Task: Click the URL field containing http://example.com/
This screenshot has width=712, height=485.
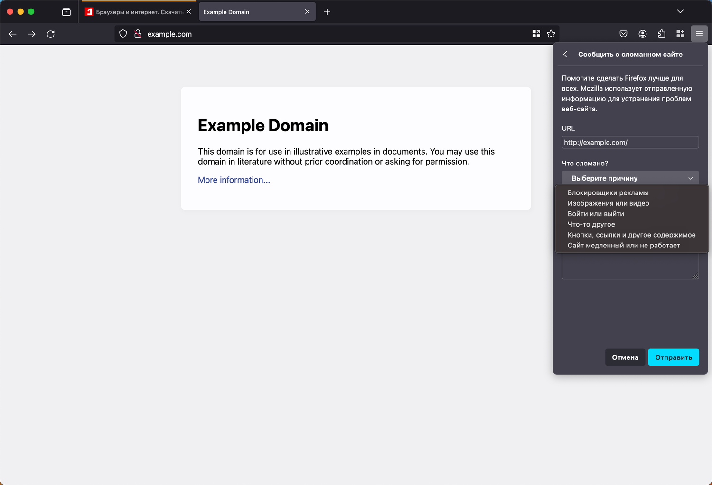Action: point(630,142)
